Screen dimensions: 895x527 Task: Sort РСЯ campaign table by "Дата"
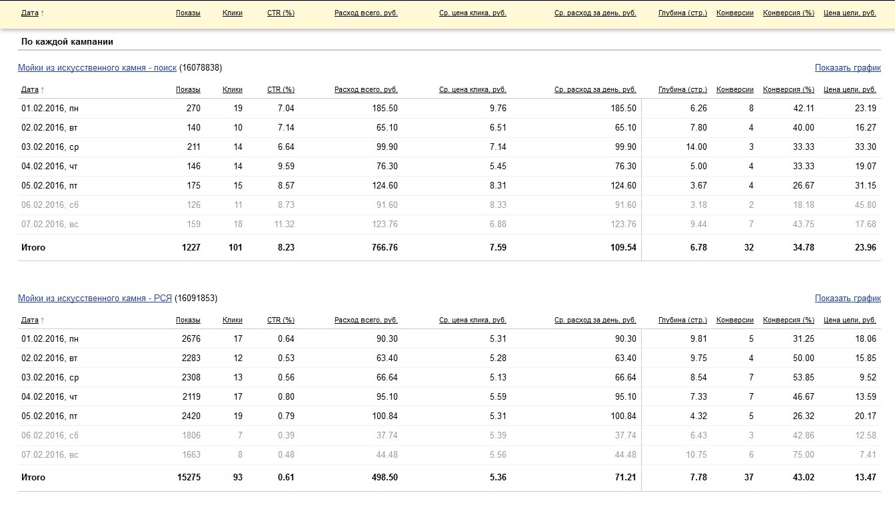pyautogui.click(x=30, y=320)
